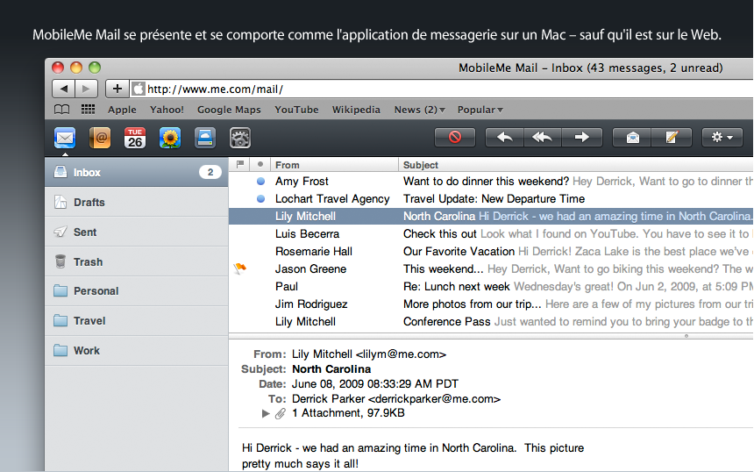Viewport: 754px width, 472px height.
Task: Open the bookmarks book icon
Action: pos(61,110)
